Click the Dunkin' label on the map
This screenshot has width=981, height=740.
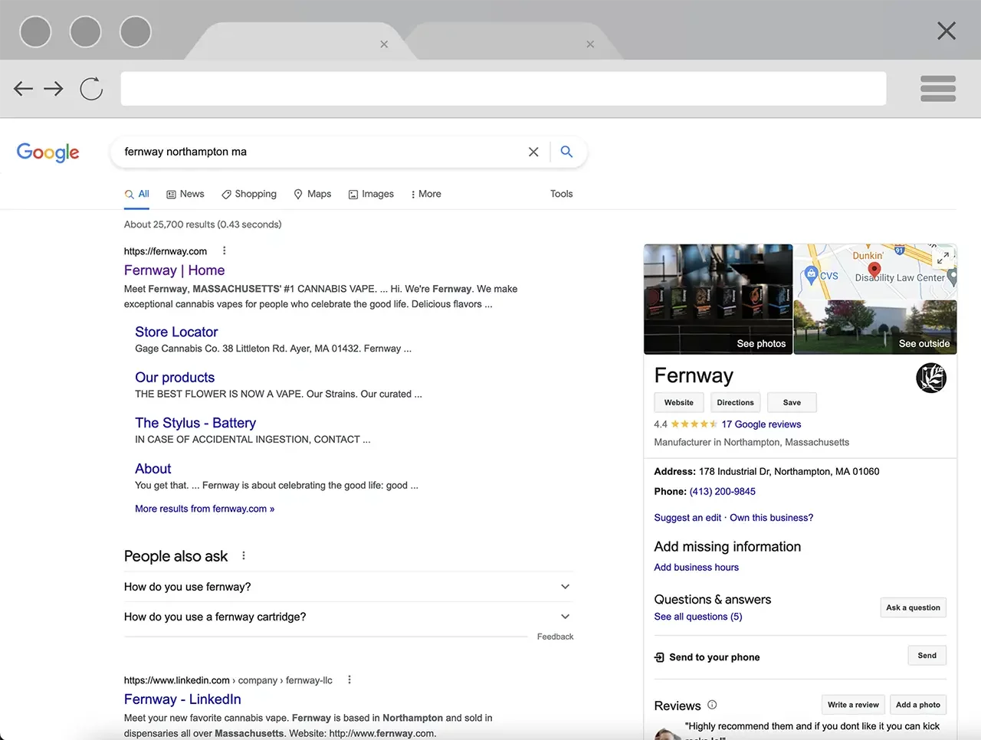pos(868,256)
